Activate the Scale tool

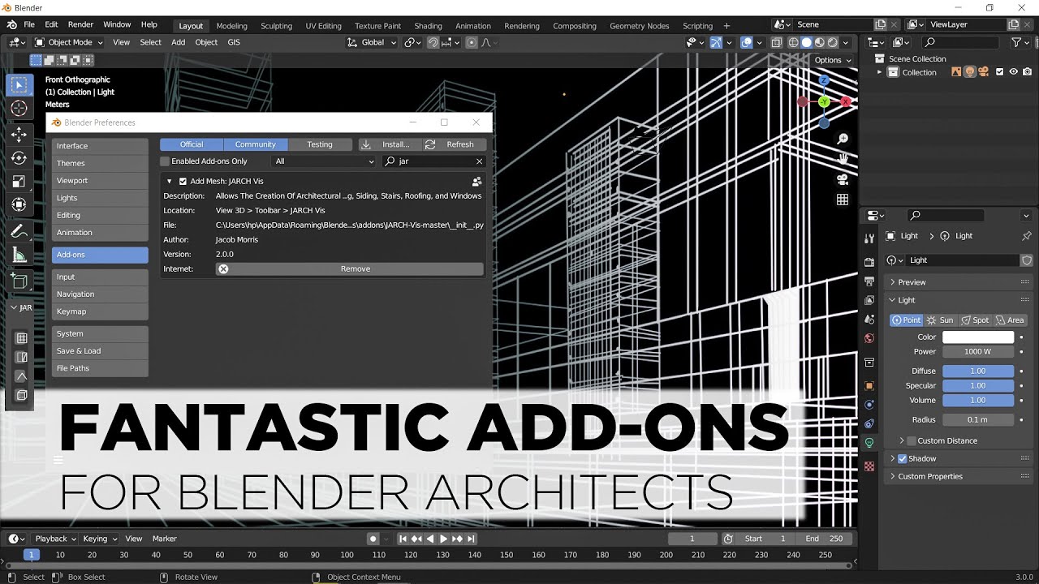click(x=19, y=182)
